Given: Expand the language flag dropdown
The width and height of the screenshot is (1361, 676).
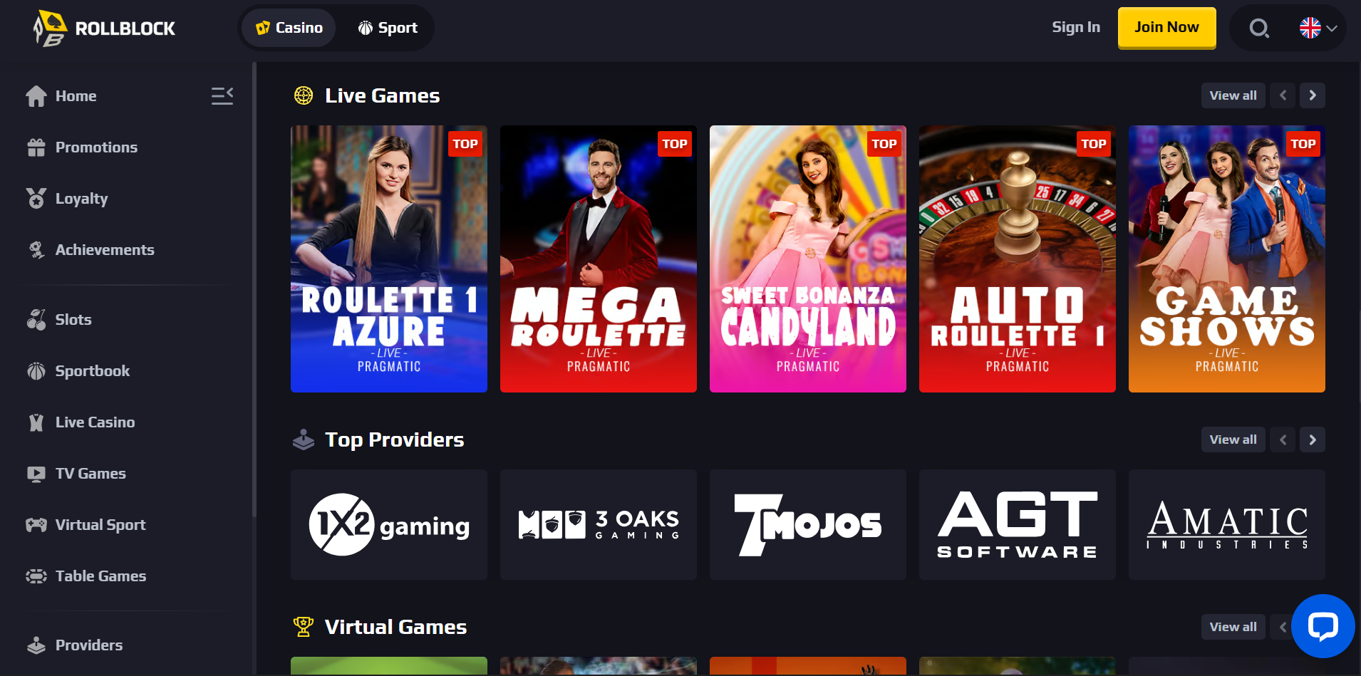Looking at the screenshot, I should pyautogui.click(x=1318, y=28).
